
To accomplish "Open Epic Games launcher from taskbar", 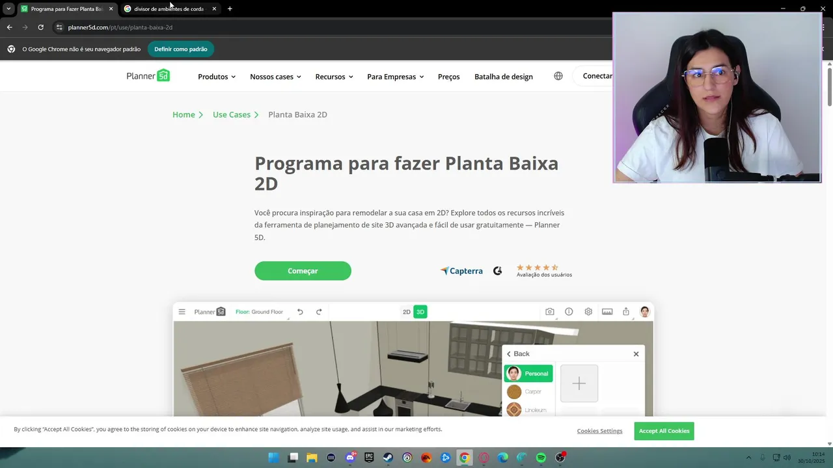I will click(x=369, y=458).
